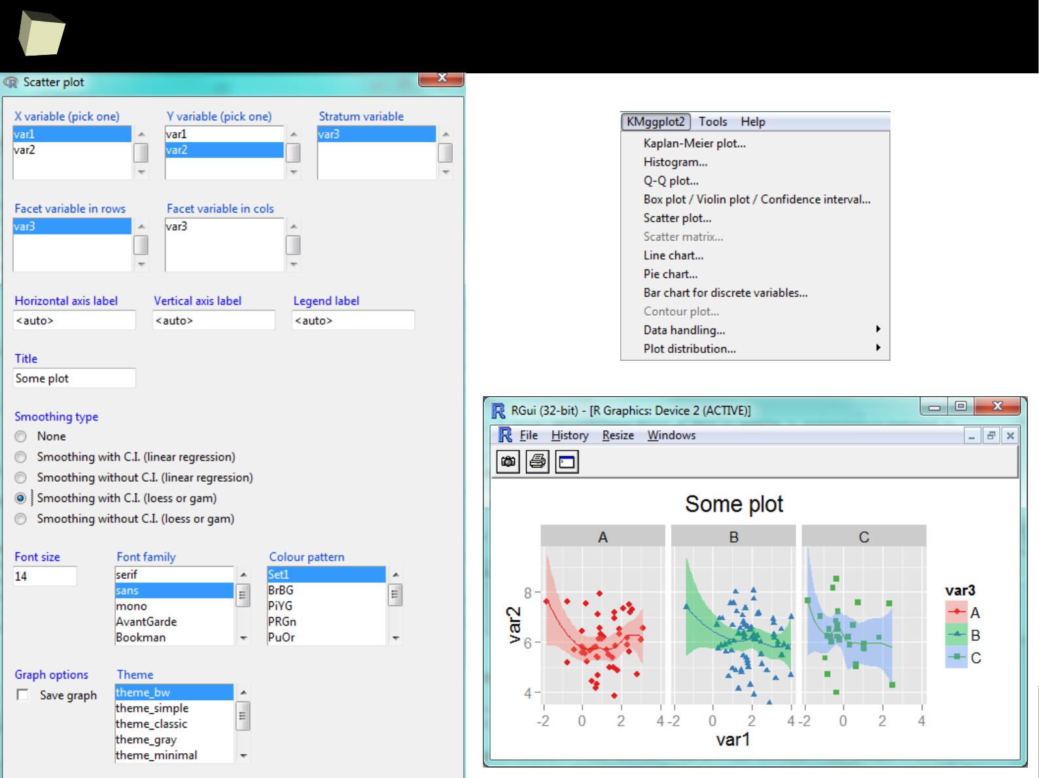Select theme_simple in the Theme list

[x=174, y=708]
